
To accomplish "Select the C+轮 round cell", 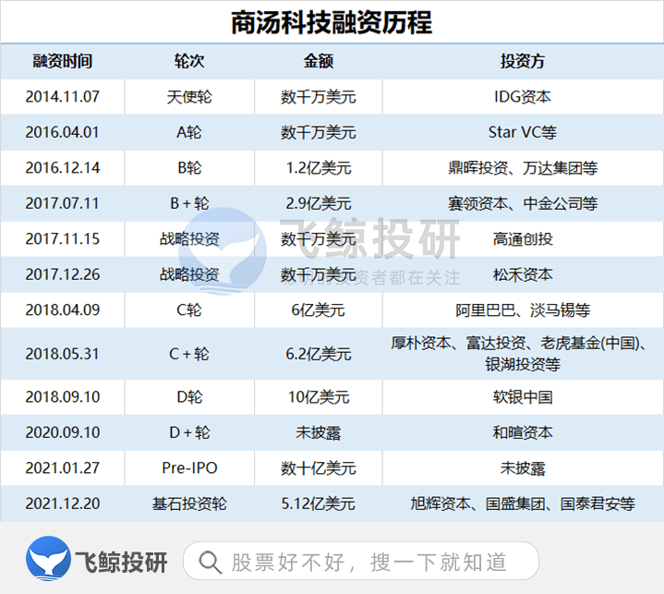I will click(x=189, y=354).
